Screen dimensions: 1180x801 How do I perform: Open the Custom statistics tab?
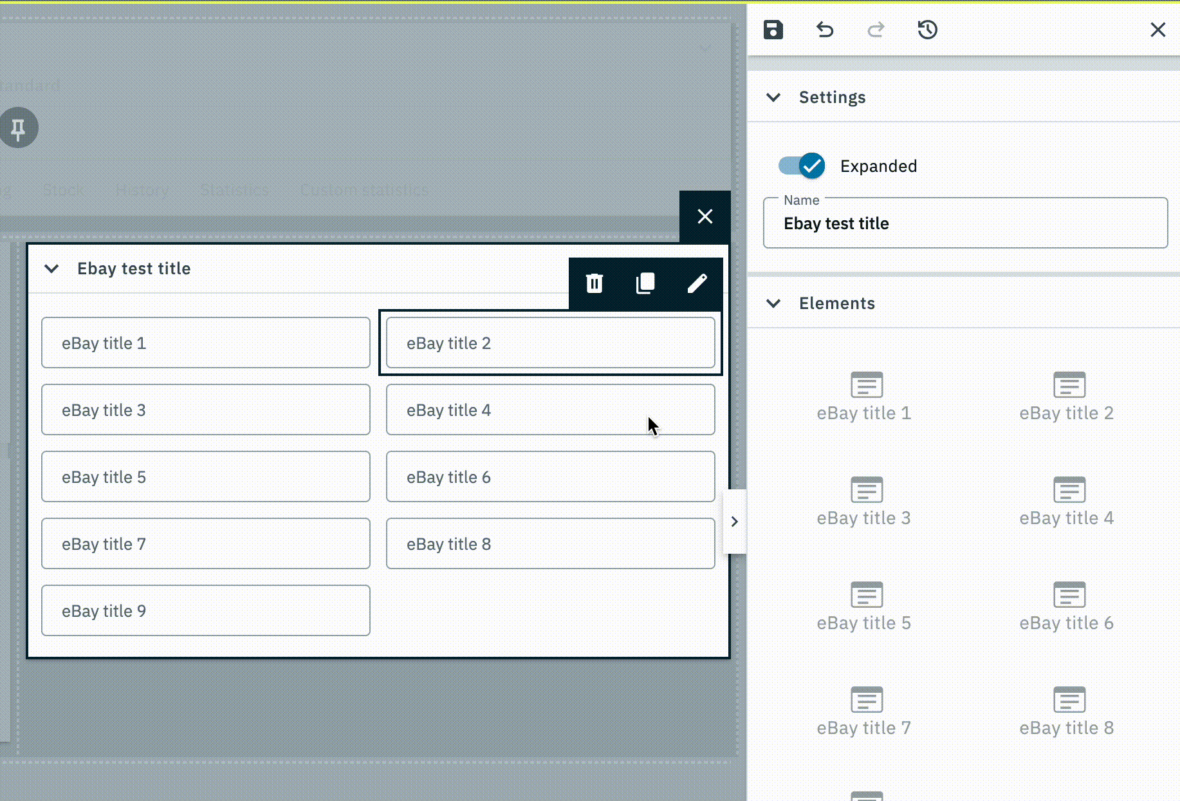364,190
